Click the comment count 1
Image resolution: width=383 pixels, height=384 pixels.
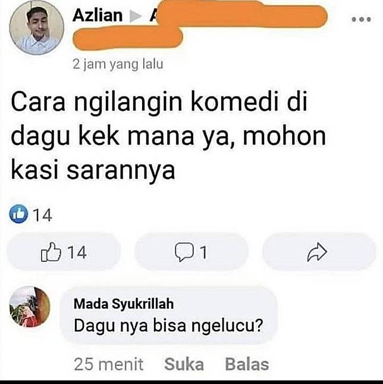coord(203,252)
